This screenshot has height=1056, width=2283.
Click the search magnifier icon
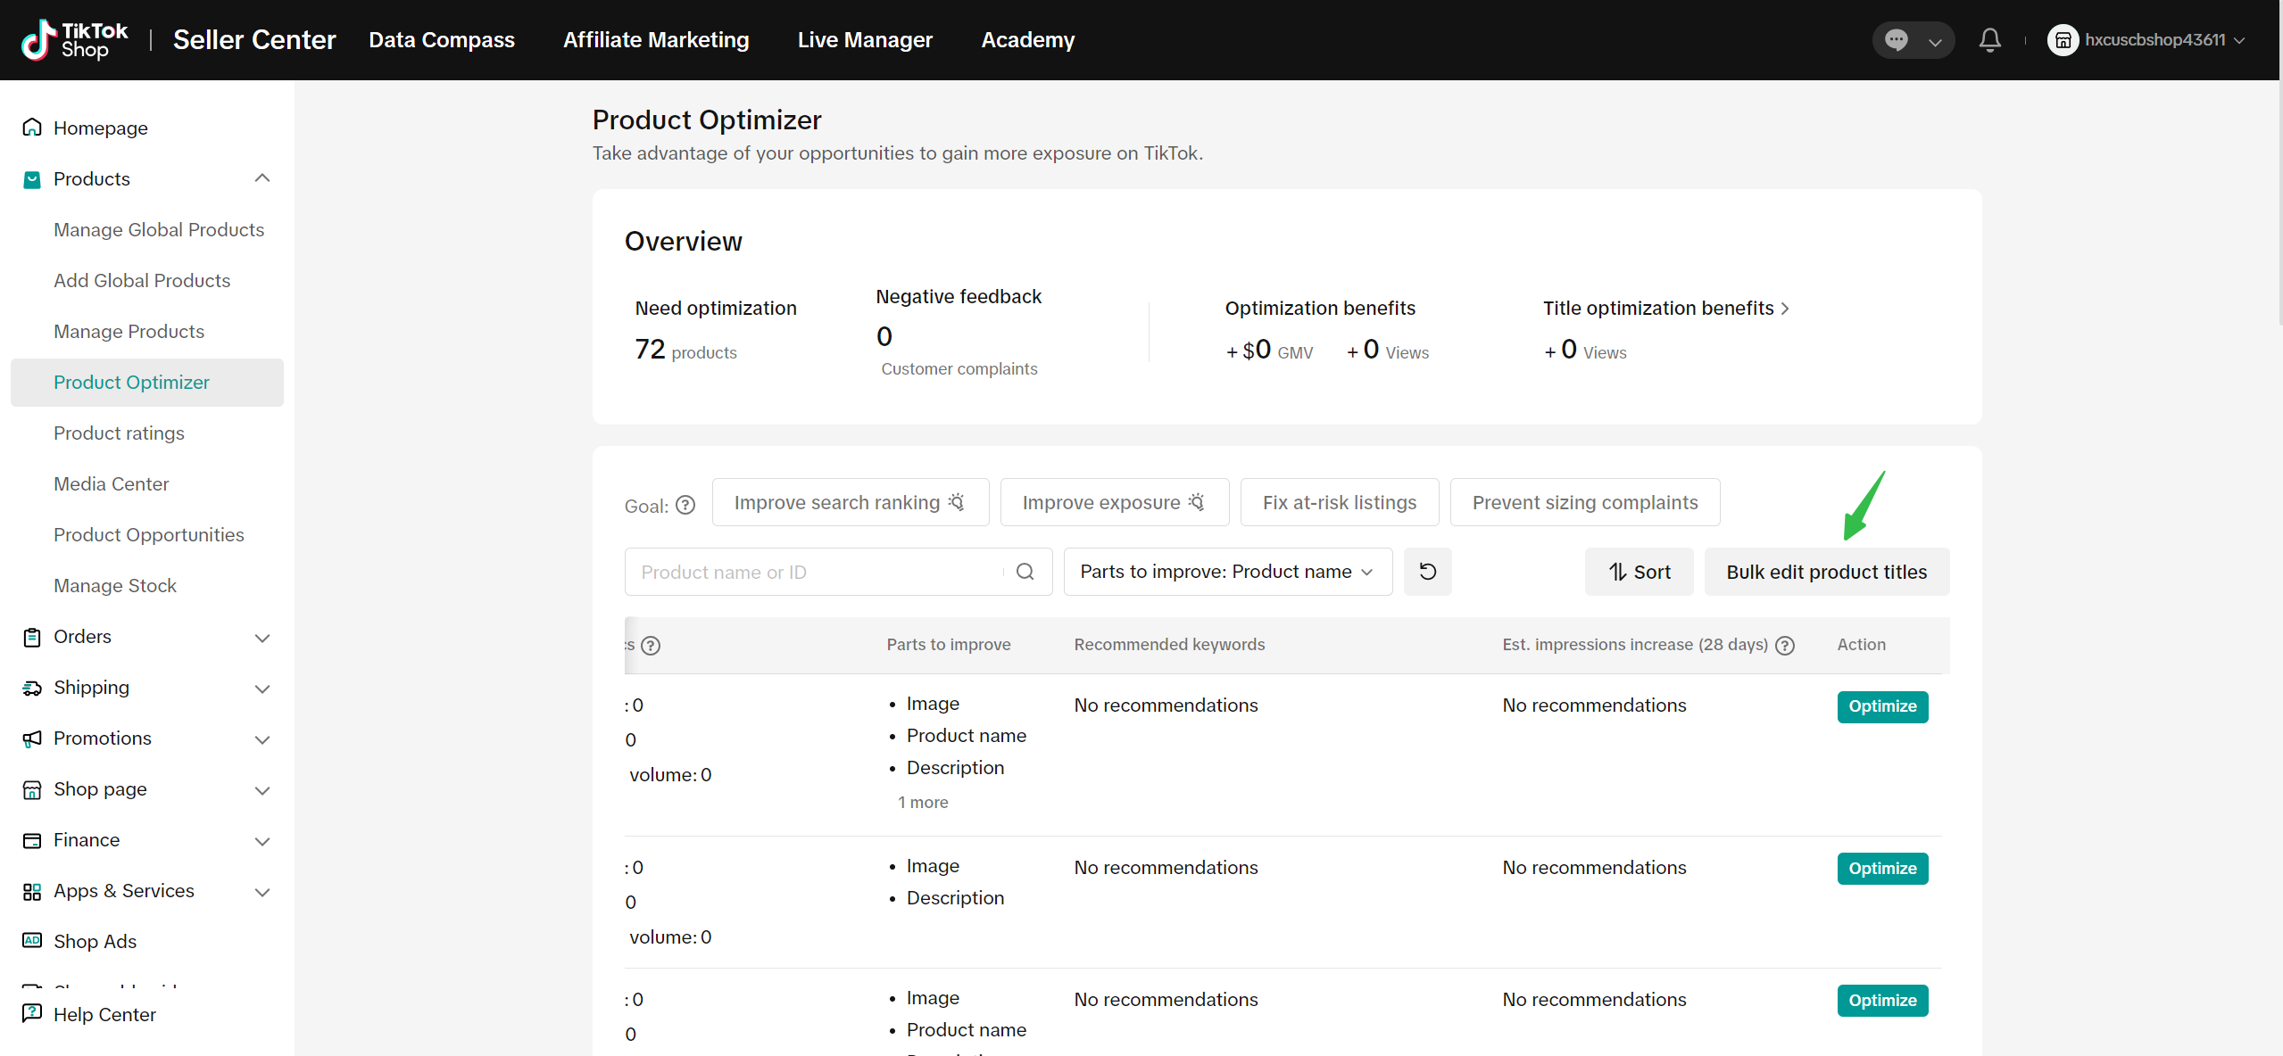click(1025, 572)
